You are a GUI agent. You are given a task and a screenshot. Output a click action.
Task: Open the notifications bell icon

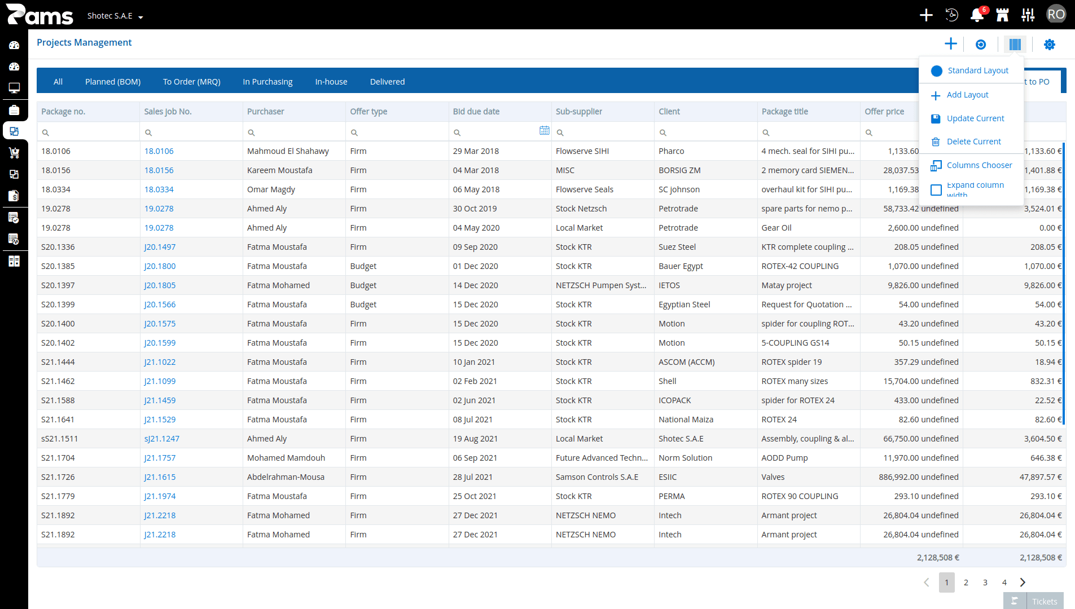tap(977, 15)
